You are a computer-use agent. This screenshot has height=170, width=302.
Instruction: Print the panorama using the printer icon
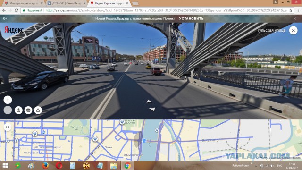[x=28, y=110]
